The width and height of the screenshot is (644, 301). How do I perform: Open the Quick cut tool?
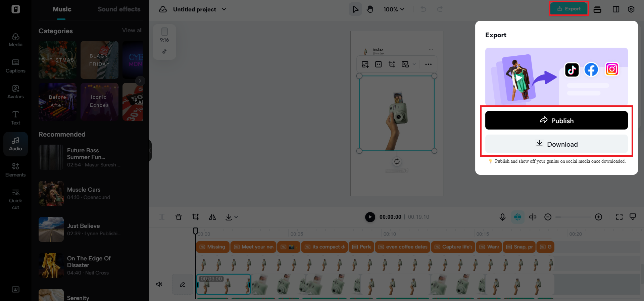click(x=15, y=199)
